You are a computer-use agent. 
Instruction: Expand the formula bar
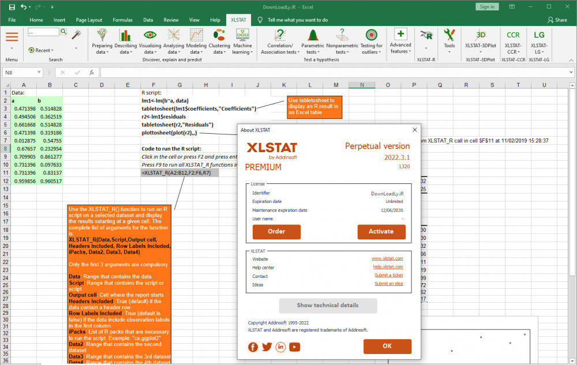(571, 73)
